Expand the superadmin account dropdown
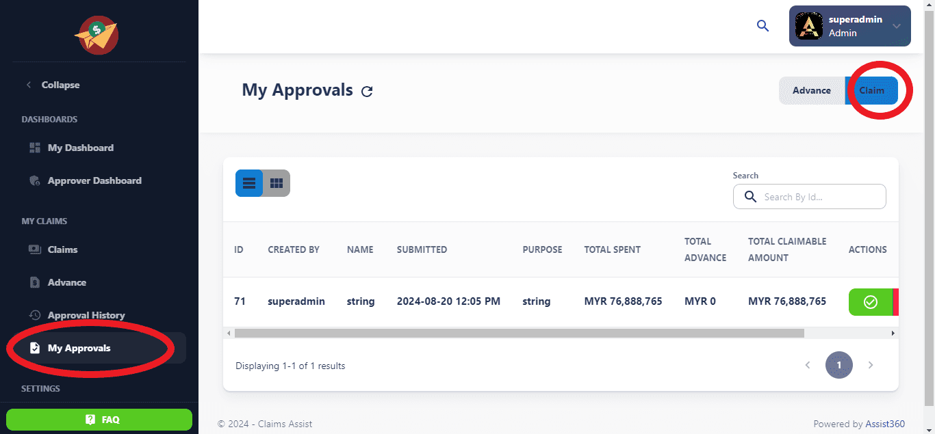 click(x=896, y=26)
